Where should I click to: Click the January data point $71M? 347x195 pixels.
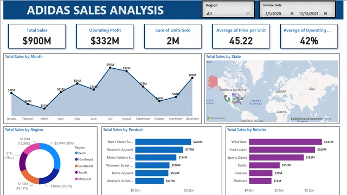[11, 93]
